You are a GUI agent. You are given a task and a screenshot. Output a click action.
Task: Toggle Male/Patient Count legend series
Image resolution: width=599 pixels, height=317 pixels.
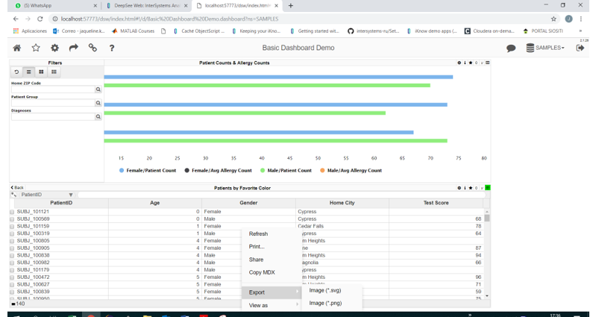tap(286, 171)
